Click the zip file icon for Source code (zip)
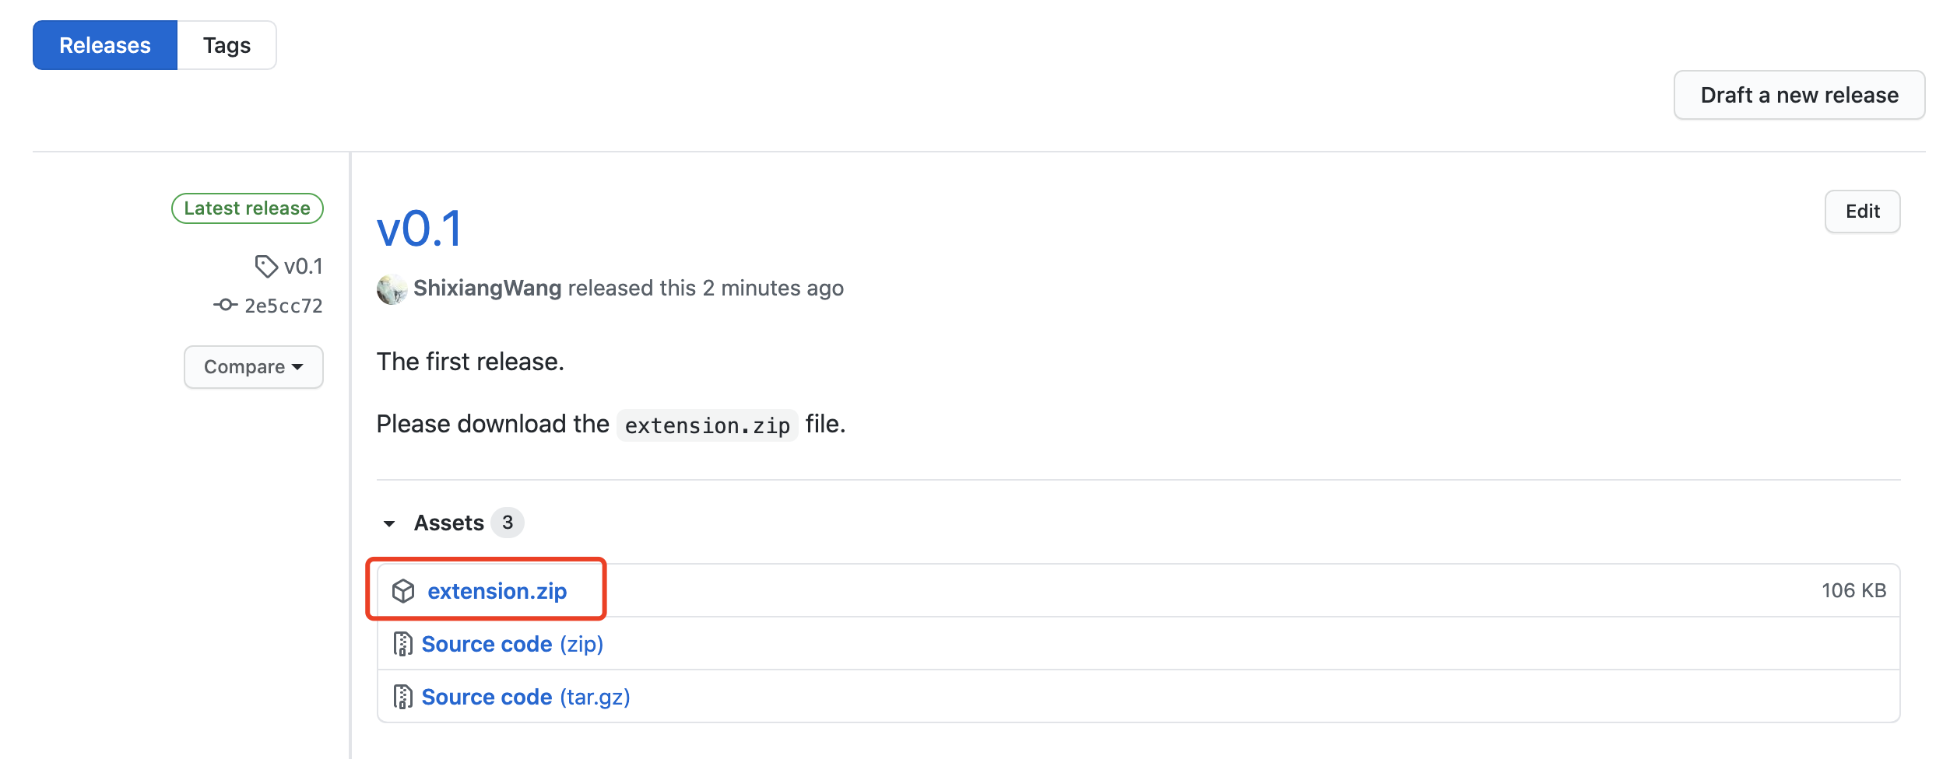 [402, 644]
